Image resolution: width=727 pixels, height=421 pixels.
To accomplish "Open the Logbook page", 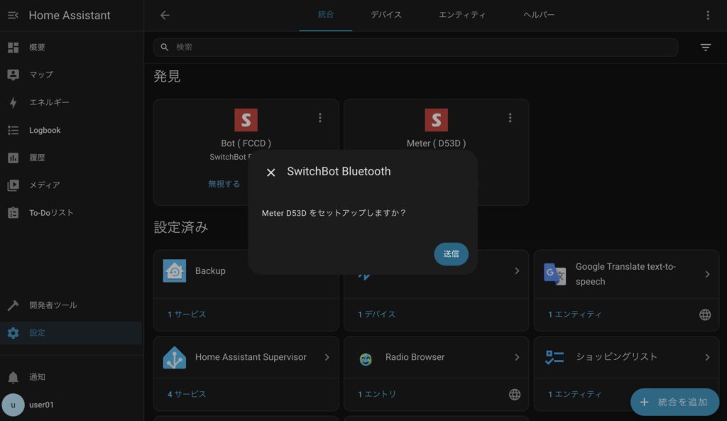I will pos(71,131).
